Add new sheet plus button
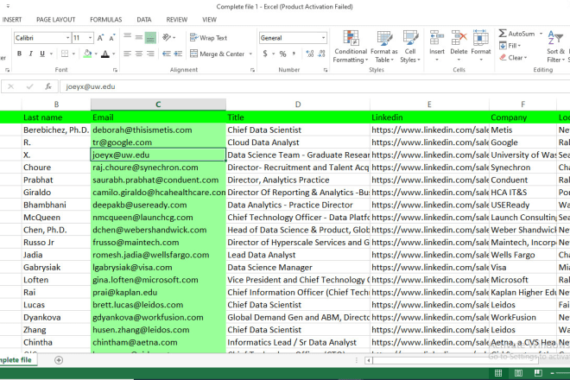Image resolution: width=570 pixels, height=380 pixels. [x=59, y=360]
